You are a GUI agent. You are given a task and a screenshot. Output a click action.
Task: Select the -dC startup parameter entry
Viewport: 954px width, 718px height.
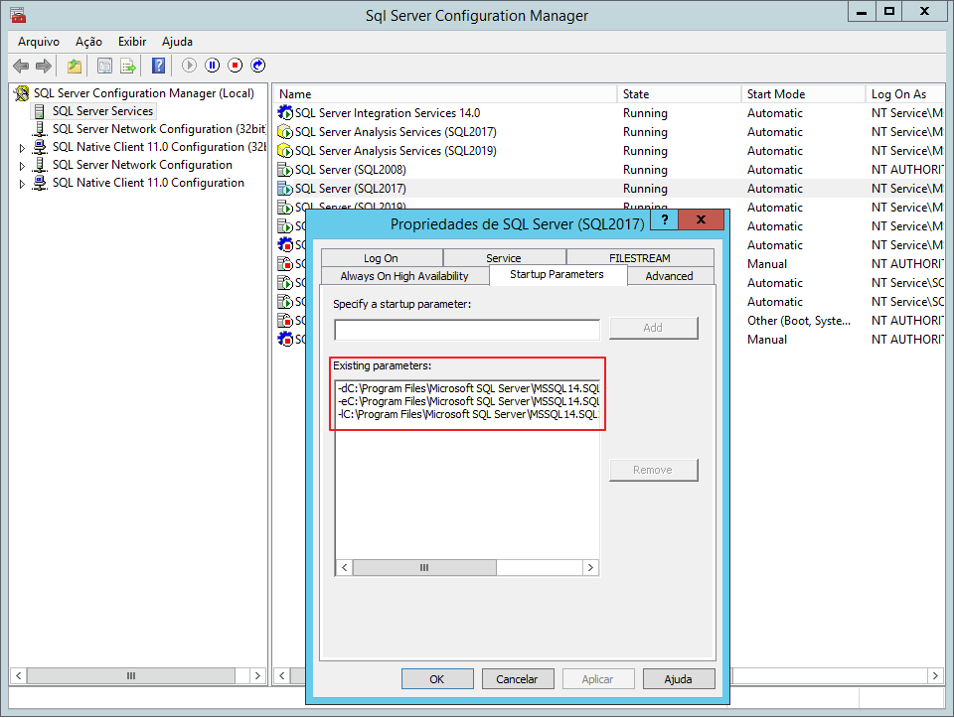click(x=467, y=388)
